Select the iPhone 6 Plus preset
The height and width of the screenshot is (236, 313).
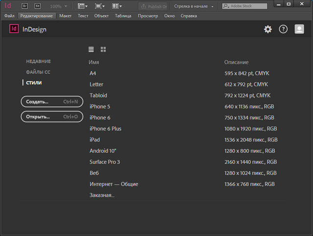click(105, 129)
